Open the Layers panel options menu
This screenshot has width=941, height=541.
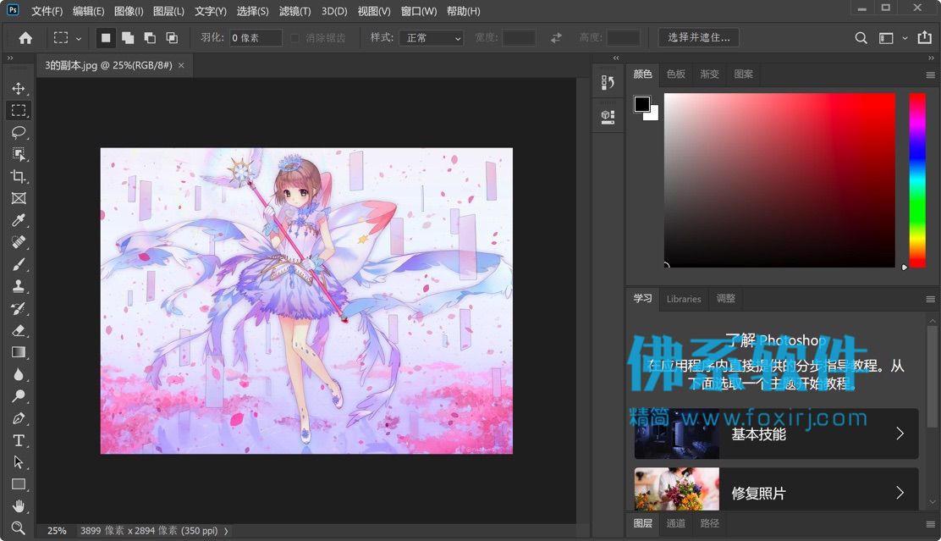[930, 524]
